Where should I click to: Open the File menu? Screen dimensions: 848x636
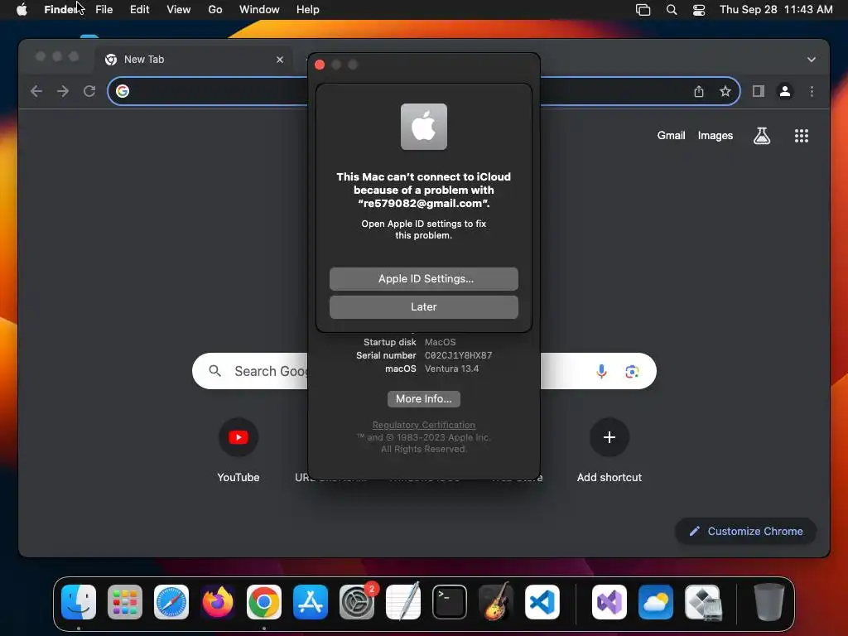coord(104,10)
